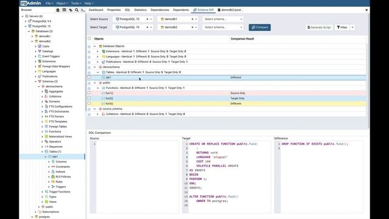Collapse the tab1 node in Browser tree
This screenshot has width=389, height=219.
[x=46, y=157]
